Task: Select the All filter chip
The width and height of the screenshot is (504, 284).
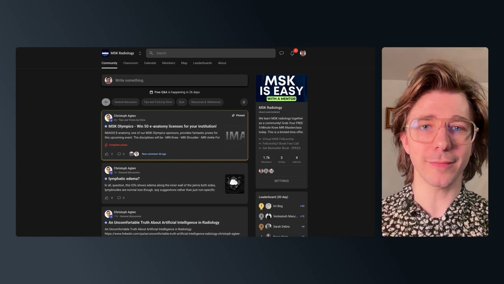Action: point(106,102)
